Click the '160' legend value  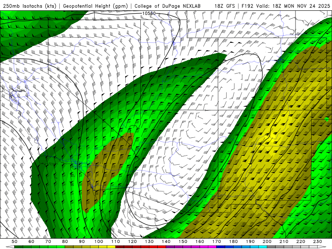point(200,242)
